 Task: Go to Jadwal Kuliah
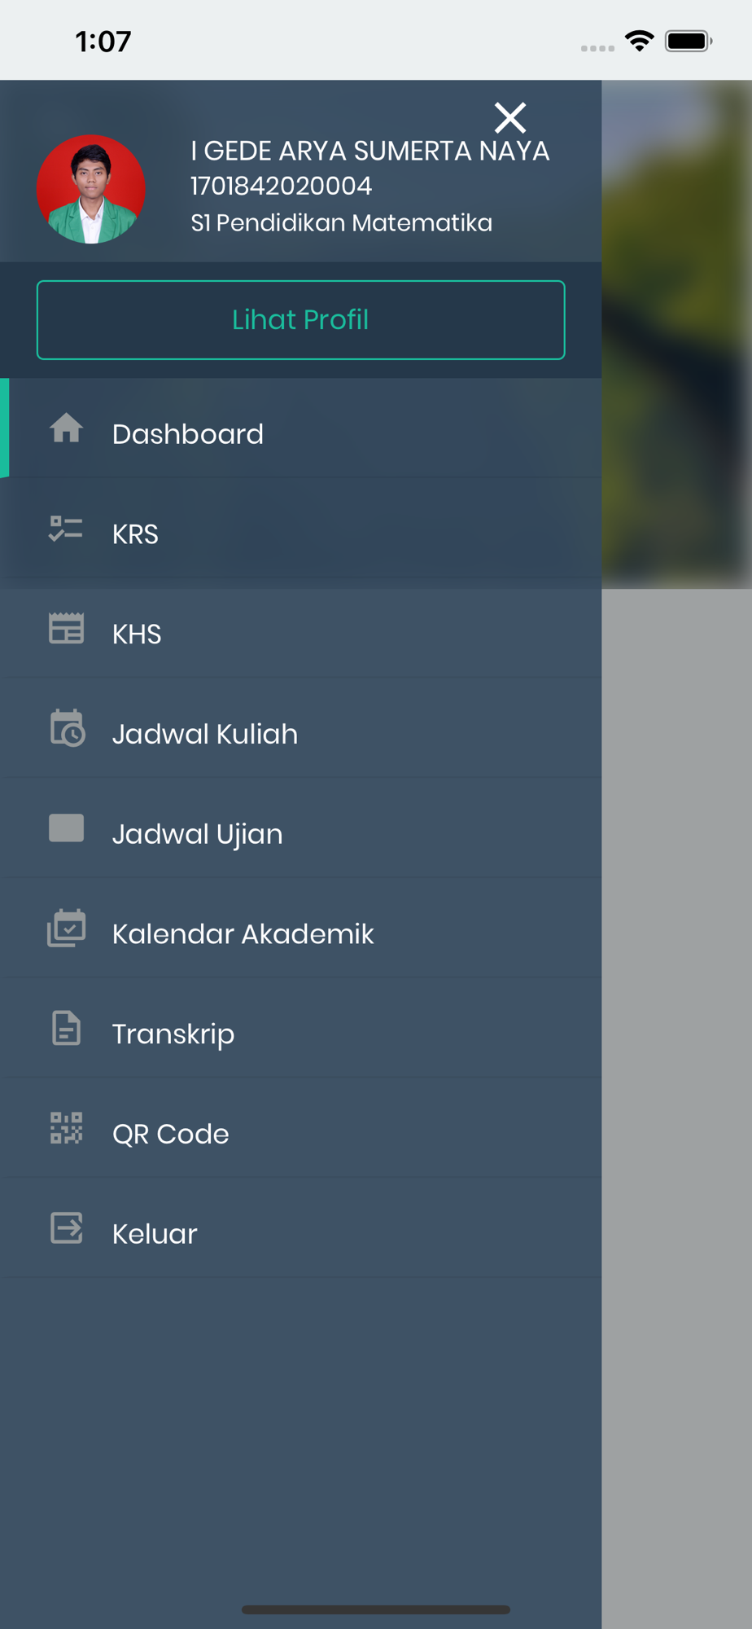coord(300,733)
